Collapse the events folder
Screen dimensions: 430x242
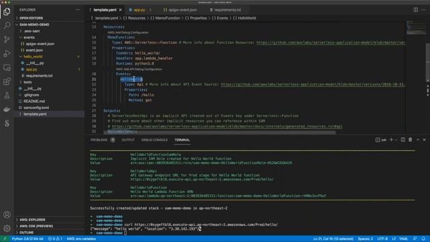pyautogui.click(x=29, y=38)
